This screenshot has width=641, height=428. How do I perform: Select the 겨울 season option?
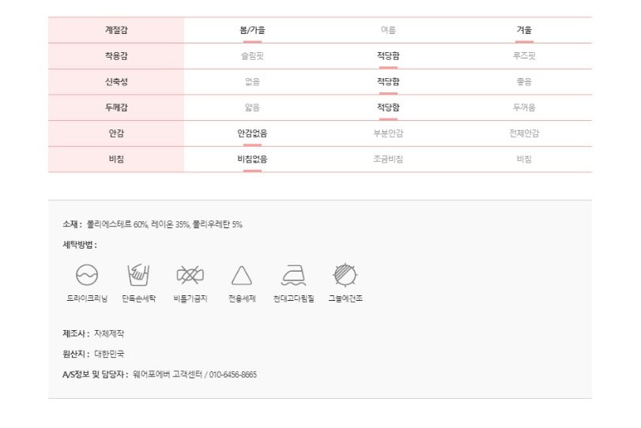524,30
